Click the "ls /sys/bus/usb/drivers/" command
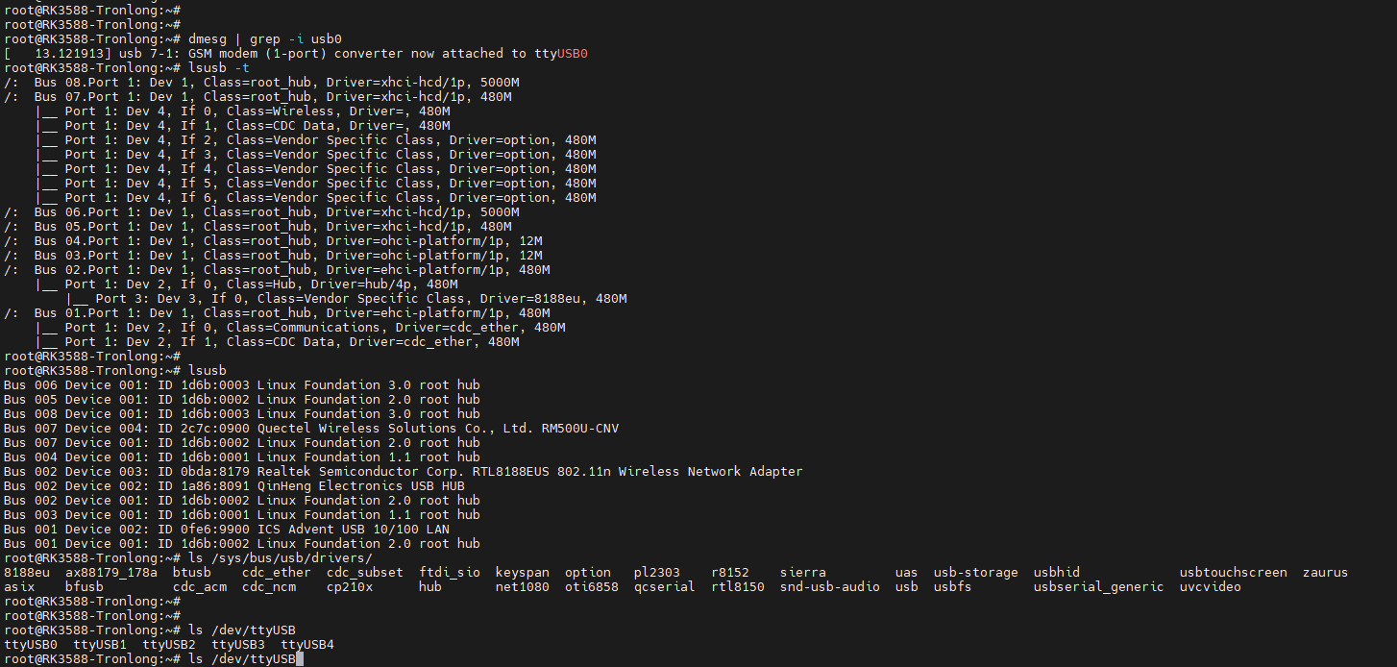This screenshot has width=1397, height=667. coord(281,558)
